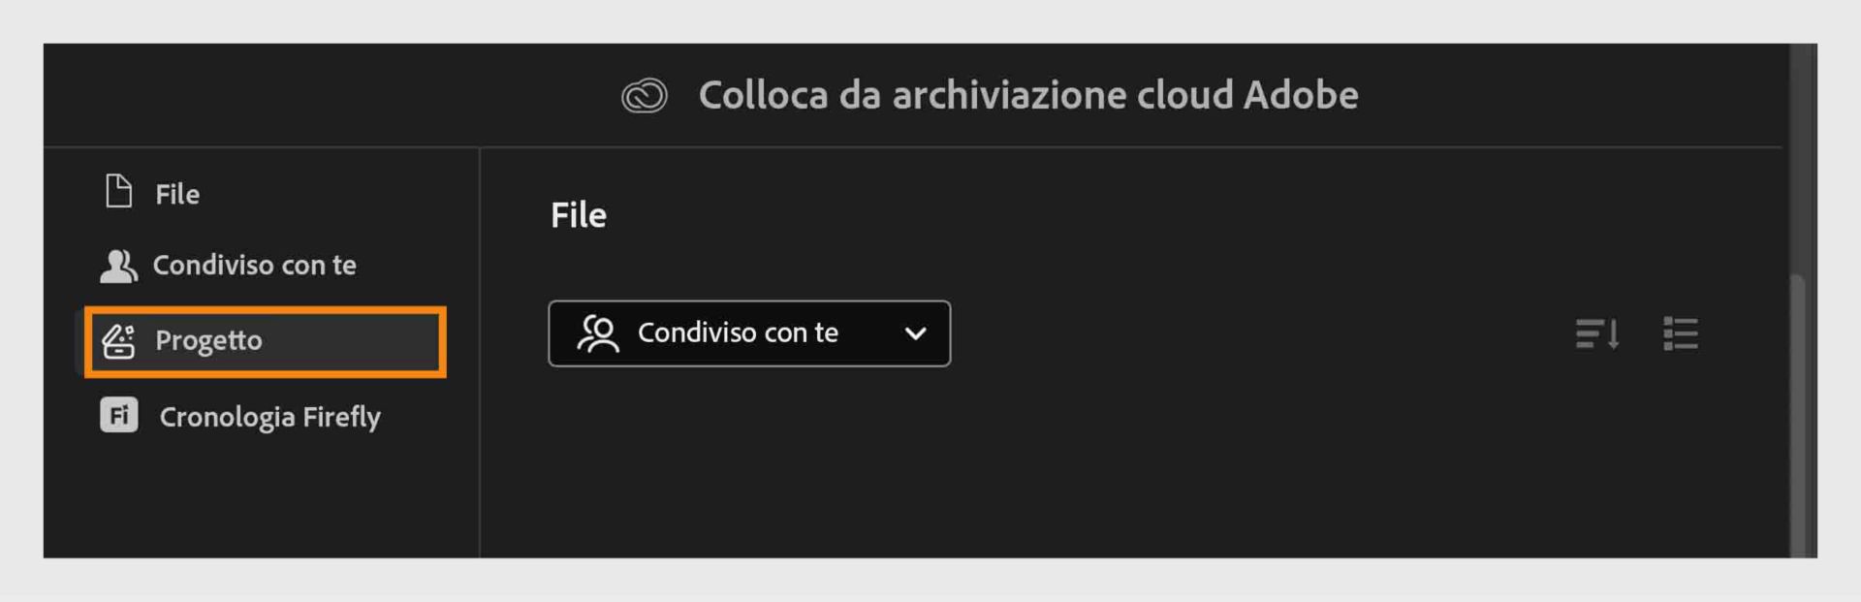Click the list view icon at top right
Screen dimensions: 1861x602
click(x=1681, y=333)
